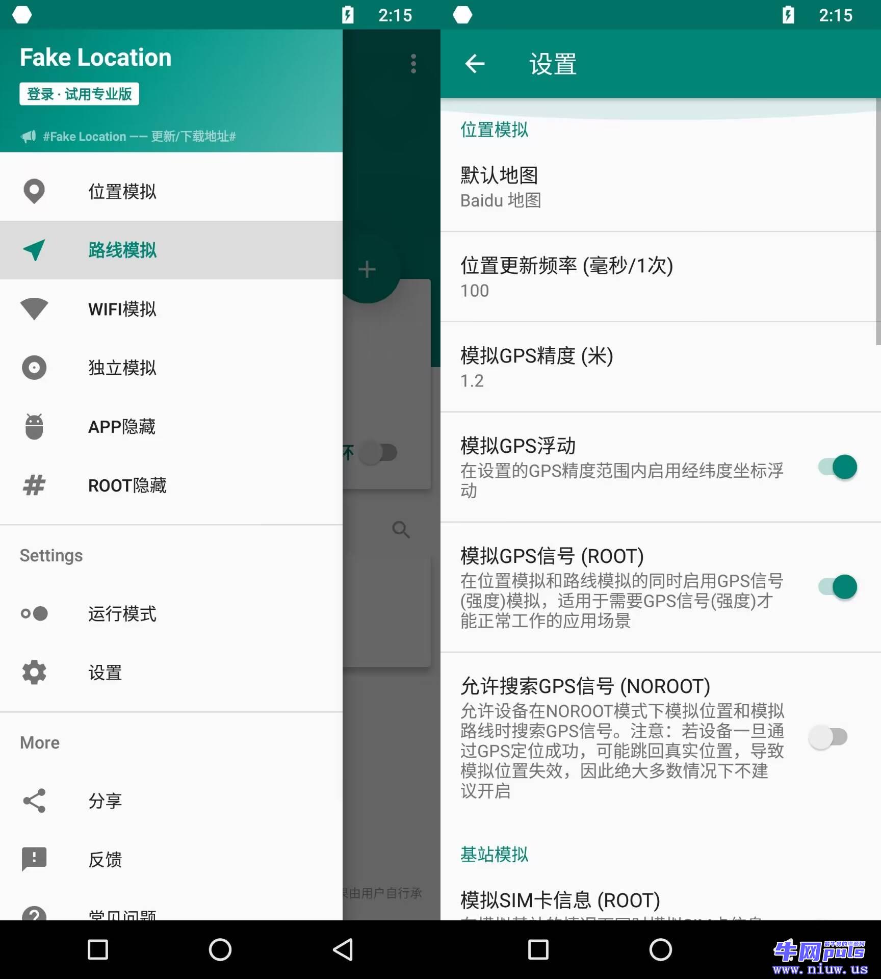Tap the Android robot icon beside APP隐藏
Screen dimensions: 881x979
pyautogui.click(x=34, y=426)
